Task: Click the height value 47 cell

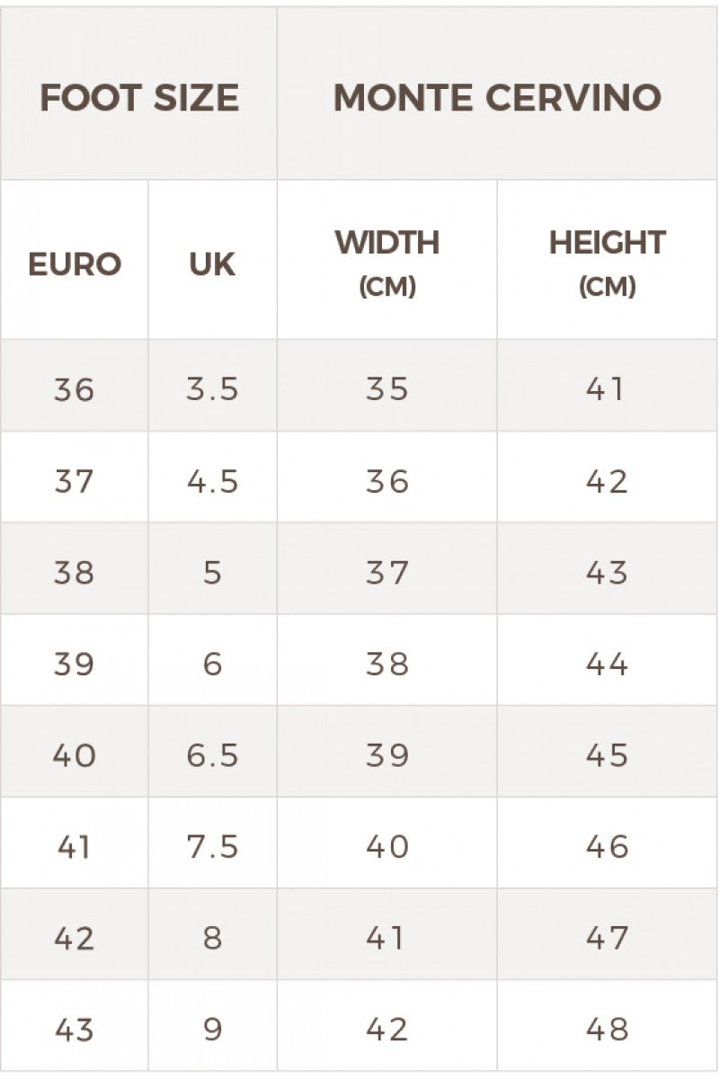Action: pyautogui.click(x=607, y=938)
